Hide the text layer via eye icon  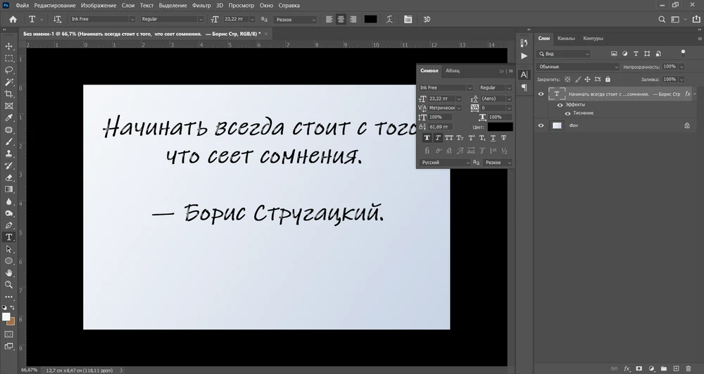tap(541, 94)
